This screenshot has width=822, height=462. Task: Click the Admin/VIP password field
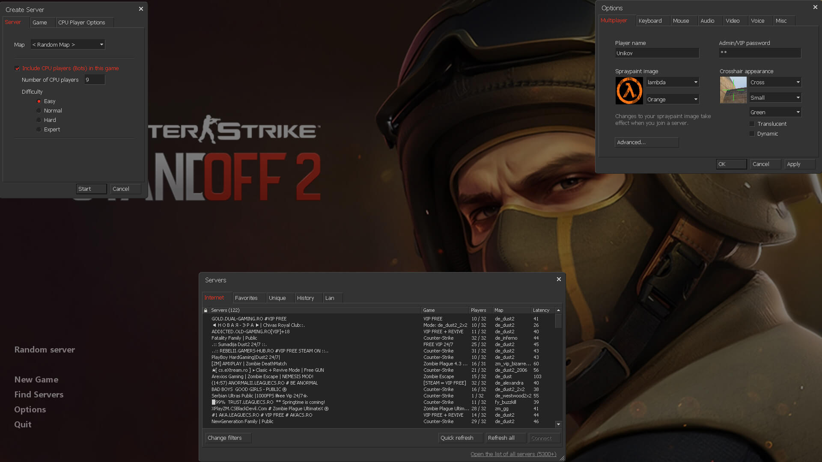click(x=760, y=53)
